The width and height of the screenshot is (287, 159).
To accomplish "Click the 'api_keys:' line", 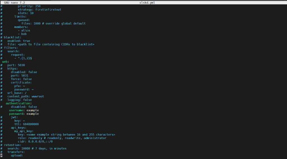I will 19,128.
